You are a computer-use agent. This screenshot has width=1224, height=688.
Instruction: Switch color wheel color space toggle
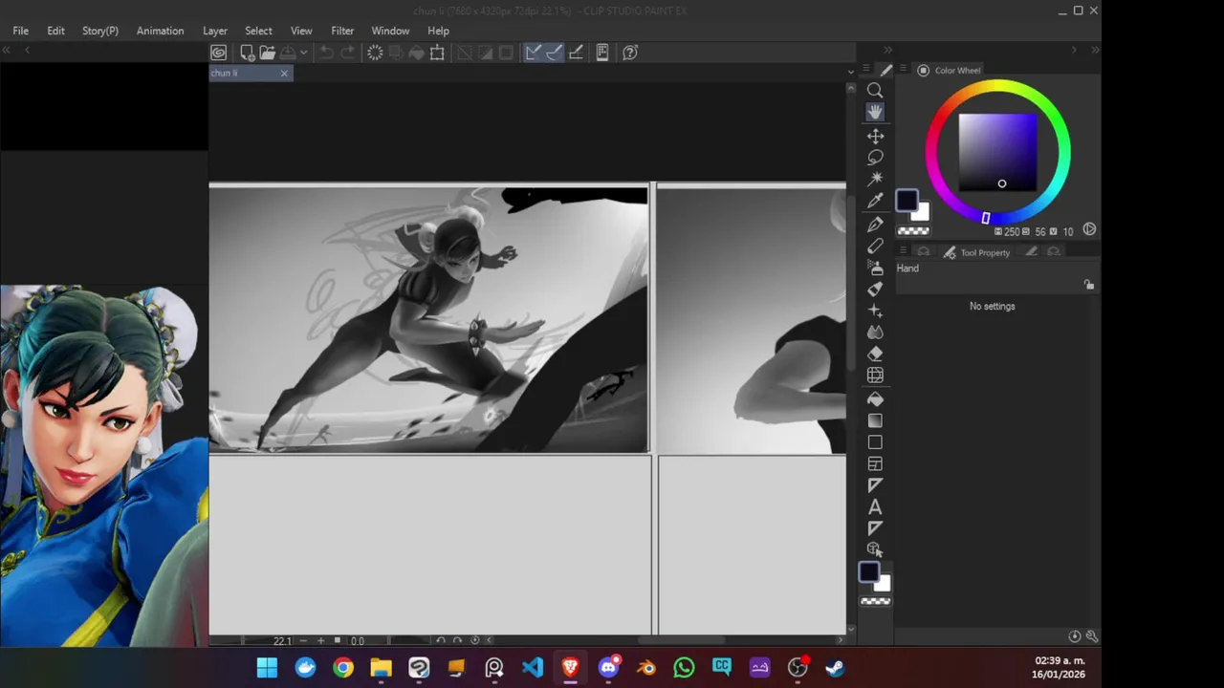[1089, 230]
